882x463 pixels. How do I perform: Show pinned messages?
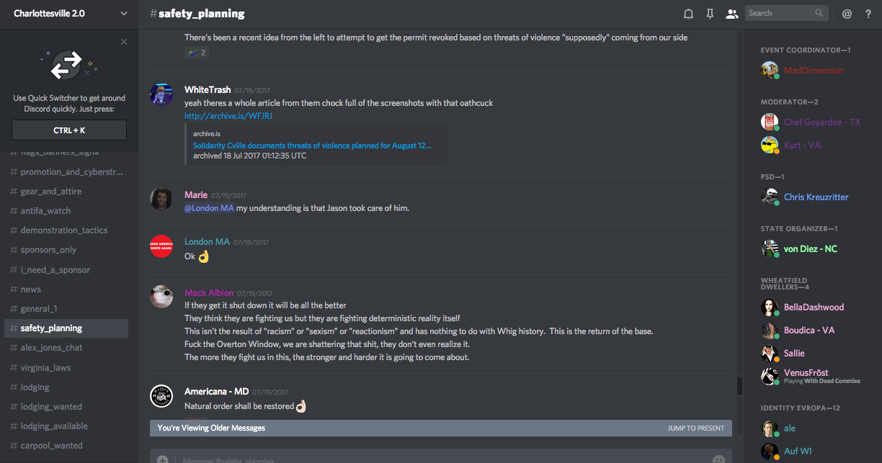[x=710, y=14]
